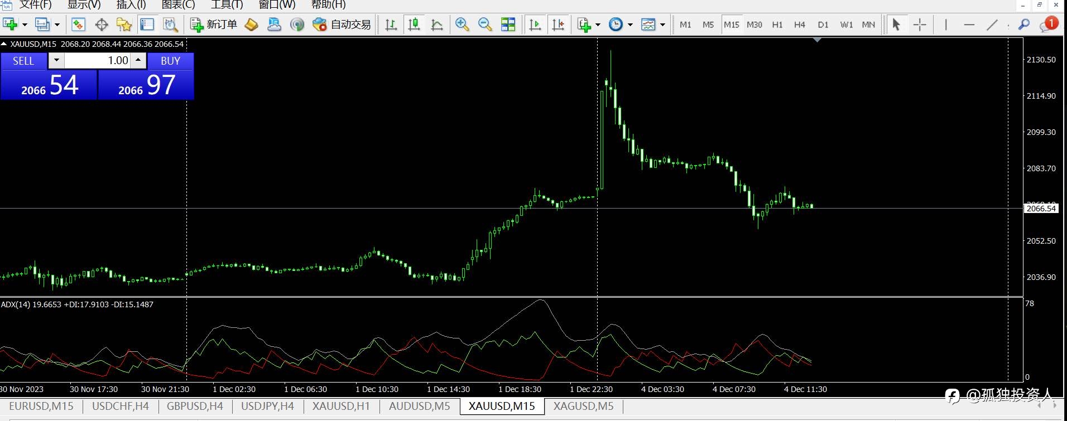Open the 插入(I) menu
This screenshot has height=421, width=1067.
[131, 5]
